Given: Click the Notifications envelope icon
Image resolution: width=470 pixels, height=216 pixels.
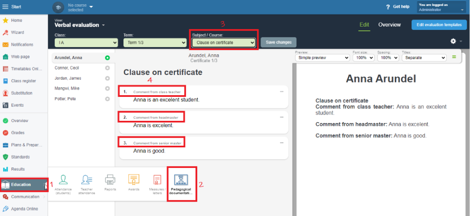Looking at the screenshot, I should click(5, 45).
